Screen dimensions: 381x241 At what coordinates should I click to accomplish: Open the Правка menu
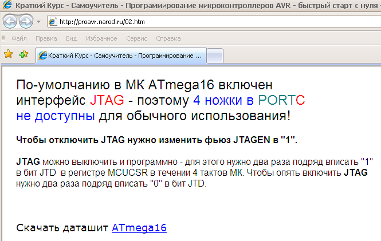point(46,38)
